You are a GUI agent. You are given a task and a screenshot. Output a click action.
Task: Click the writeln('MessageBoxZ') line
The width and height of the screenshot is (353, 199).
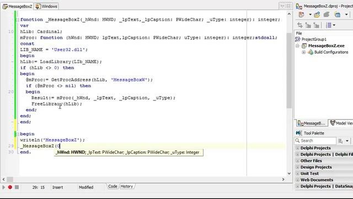[52, 140]
